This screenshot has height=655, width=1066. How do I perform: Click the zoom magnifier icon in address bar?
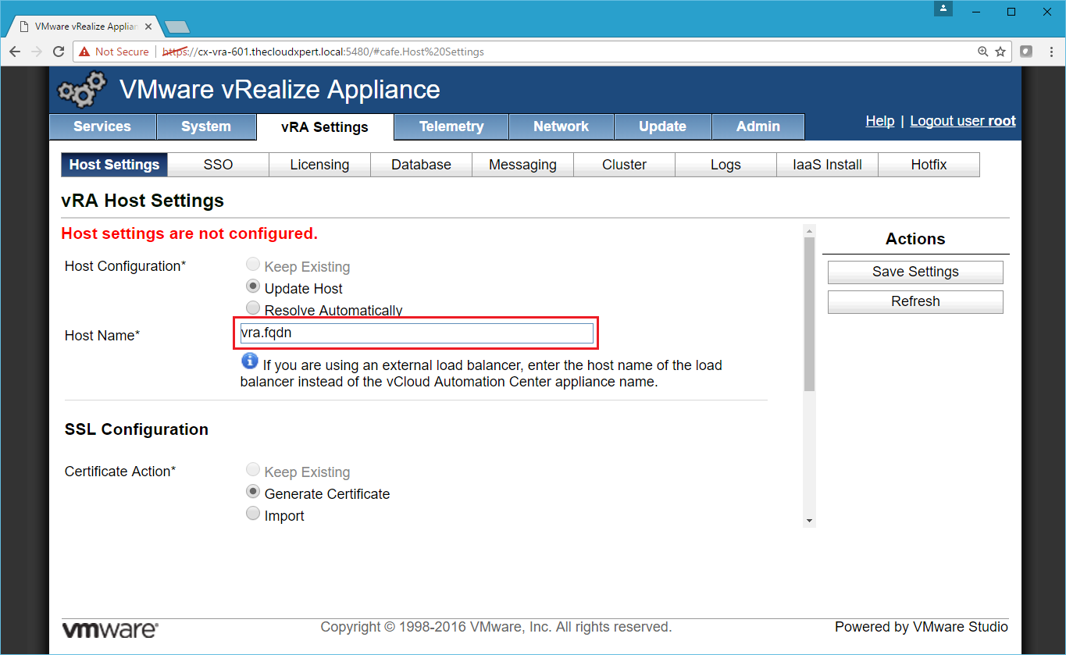point(983,52)
